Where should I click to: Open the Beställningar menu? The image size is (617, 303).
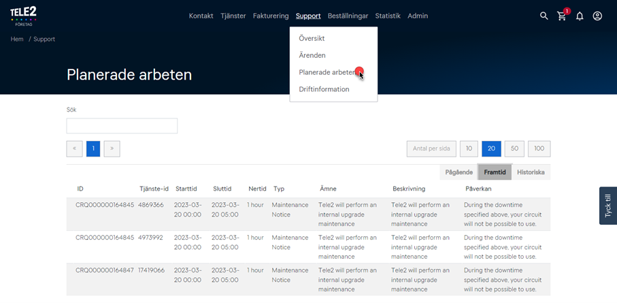click(x=348, y=16)
